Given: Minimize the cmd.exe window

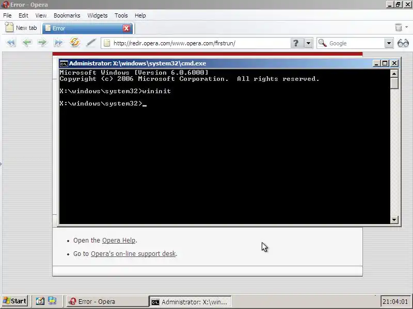Looking at the screenshot, I should [x=377, y=63].
